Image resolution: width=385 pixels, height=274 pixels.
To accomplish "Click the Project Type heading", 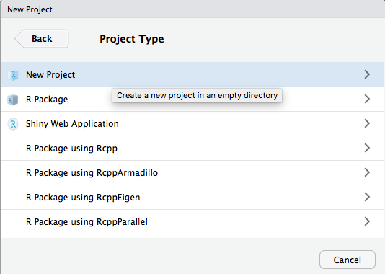I will (x=132, y=39).
